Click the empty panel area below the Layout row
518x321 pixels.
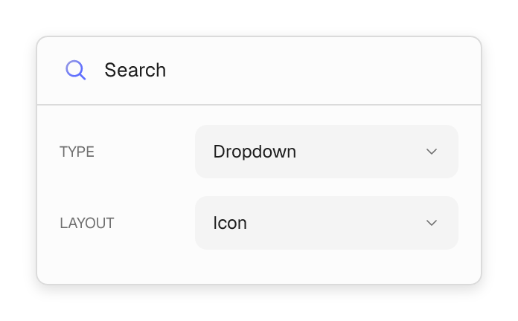click(x=259, y=266)
